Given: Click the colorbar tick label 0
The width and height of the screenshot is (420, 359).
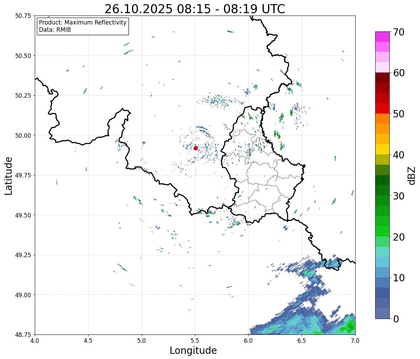Looking at the screenshot, I should [396, 319].
